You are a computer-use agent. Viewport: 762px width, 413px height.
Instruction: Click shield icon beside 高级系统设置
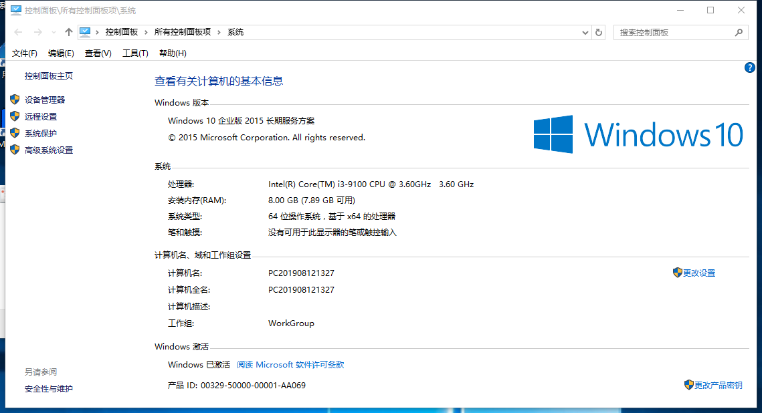point(15,150)
